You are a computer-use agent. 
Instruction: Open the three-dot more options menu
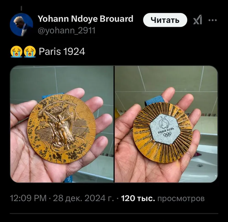213,20
